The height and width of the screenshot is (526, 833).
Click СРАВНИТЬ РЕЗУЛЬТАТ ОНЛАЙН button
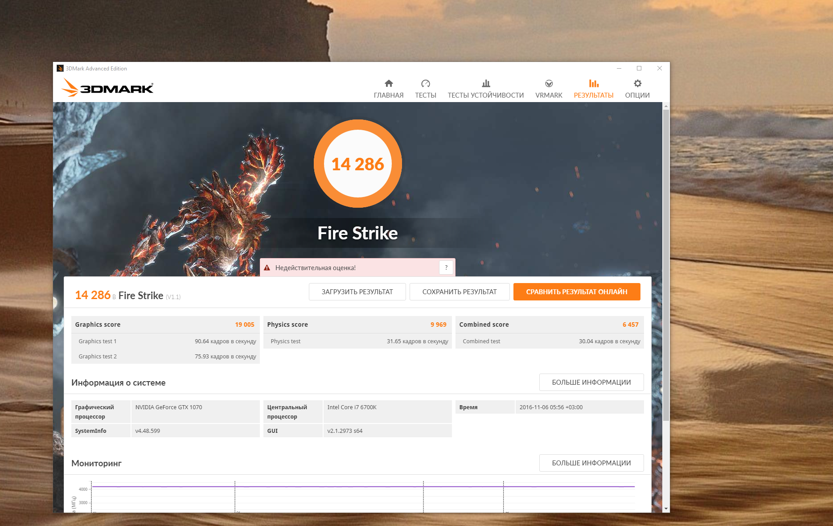tap(577, 292)
